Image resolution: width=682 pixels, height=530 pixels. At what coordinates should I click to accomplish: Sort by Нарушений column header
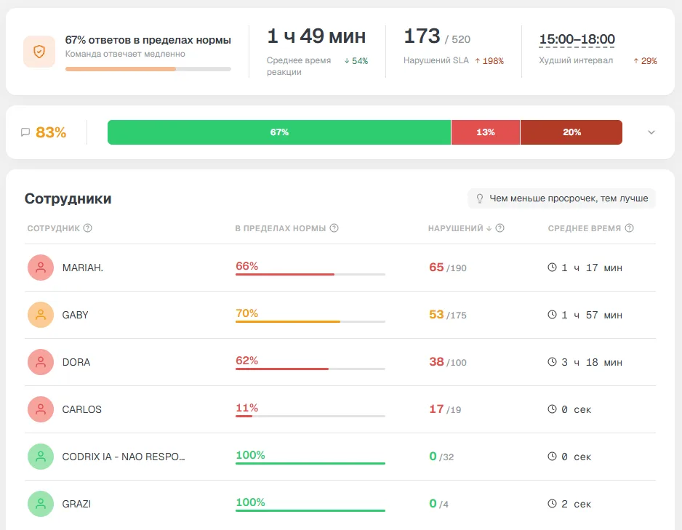click(x=460, y=228)
